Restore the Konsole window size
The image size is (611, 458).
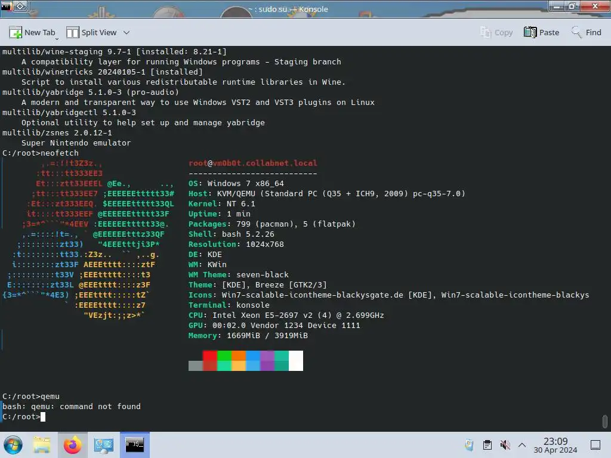[x=572, y=6]
